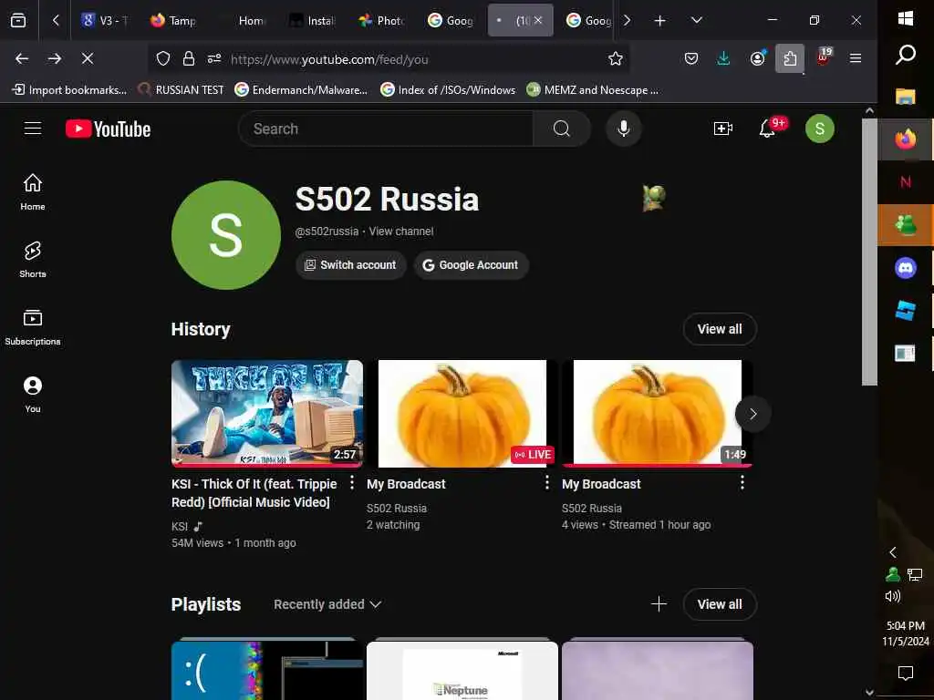Screen dimensions: 934x700
Task: Switch to the Install browser tab
Action: coord(313,21)
